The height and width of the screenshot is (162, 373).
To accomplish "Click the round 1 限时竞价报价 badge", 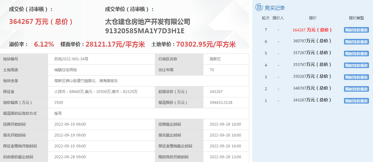I will [356, 100].
